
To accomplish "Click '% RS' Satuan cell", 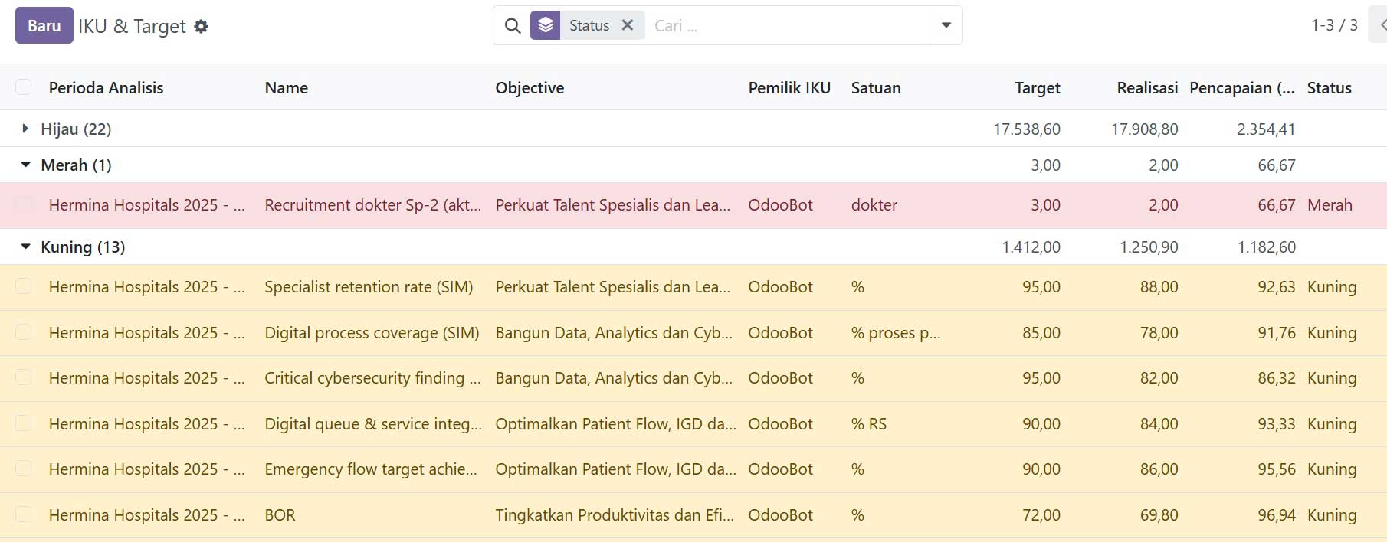I will coord(869,424).
